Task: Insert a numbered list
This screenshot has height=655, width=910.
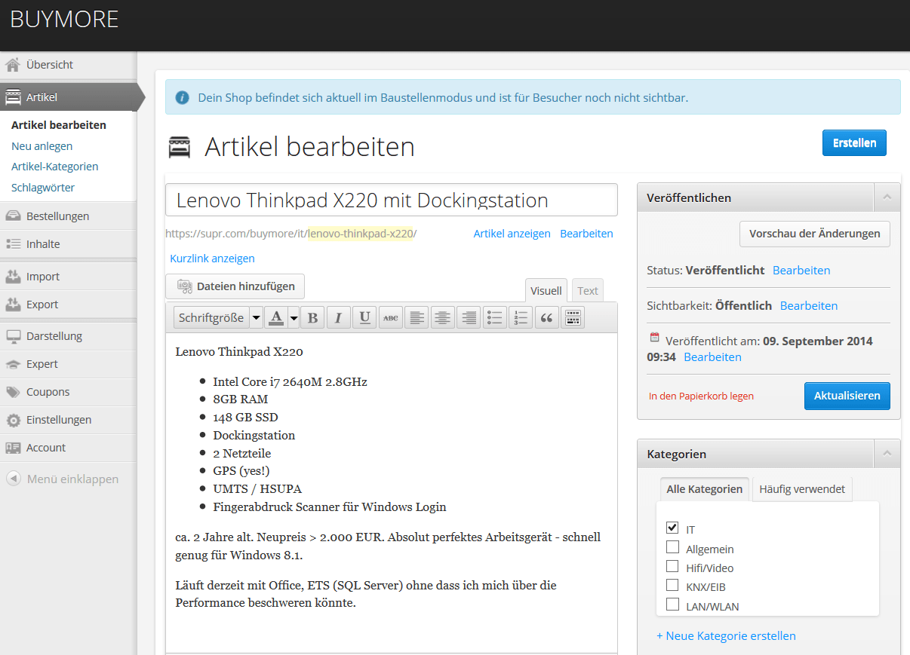Action: (521, 318)
